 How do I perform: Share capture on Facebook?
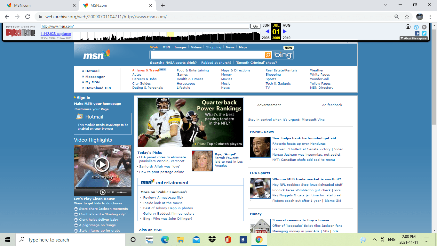(417, 33)
